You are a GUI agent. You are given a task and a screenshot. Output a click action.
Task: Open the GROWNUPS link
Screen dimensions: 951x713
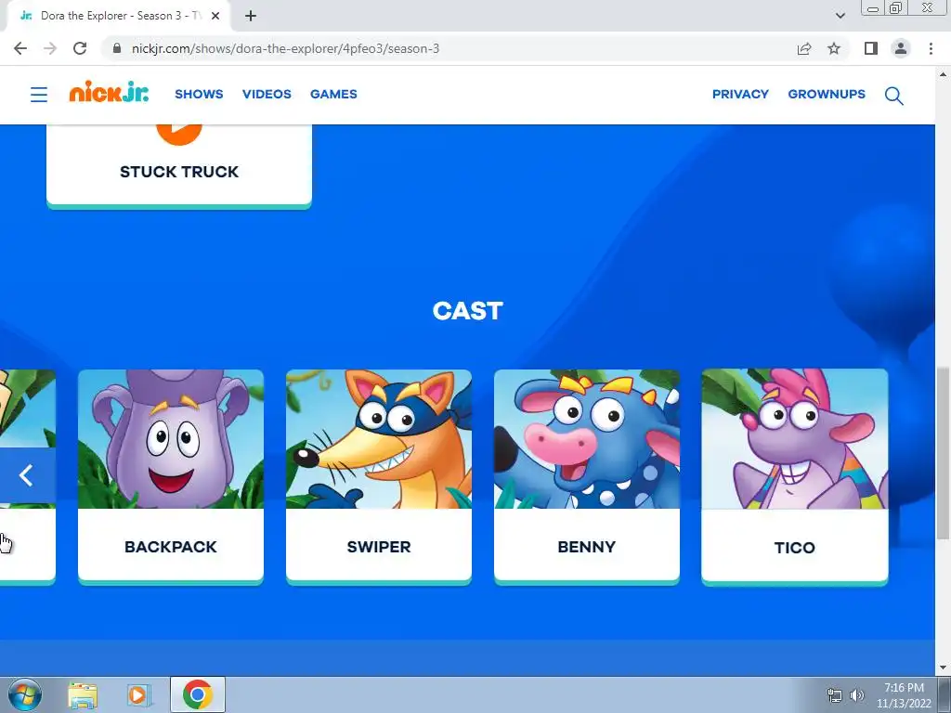tap(827, 94)
